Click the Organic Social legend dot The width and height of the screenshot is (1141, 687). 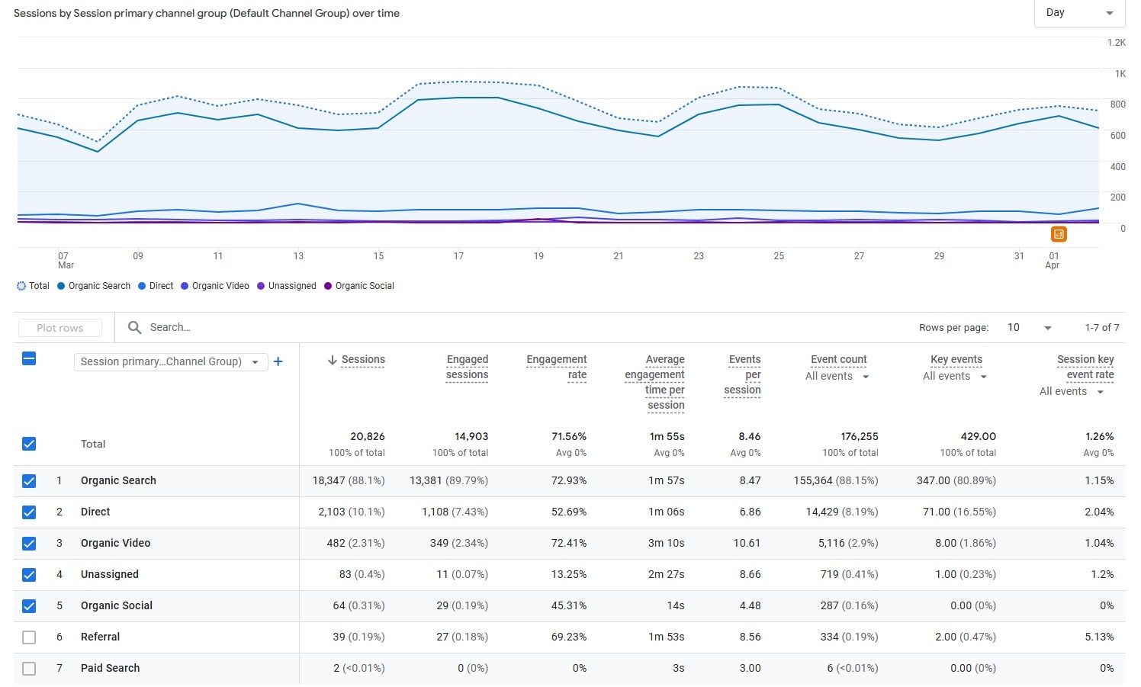click(328, 286)
